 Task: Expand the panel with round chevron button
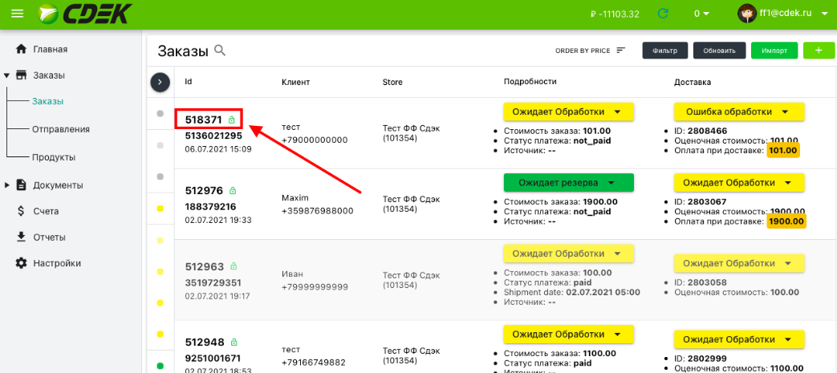click(160, 82)
